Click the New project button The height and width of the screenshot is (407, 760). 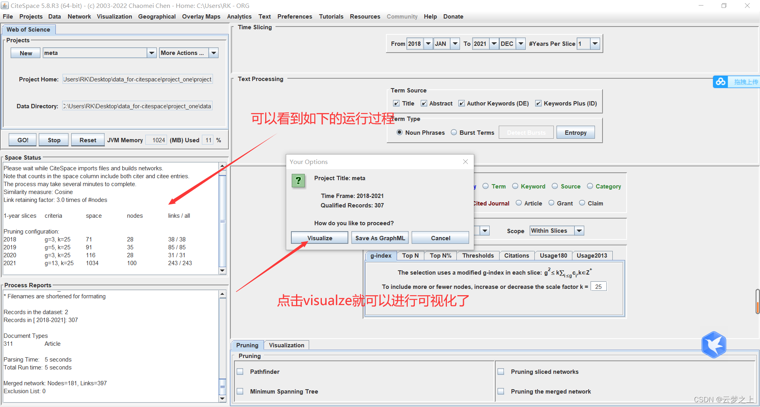point(26,53)
